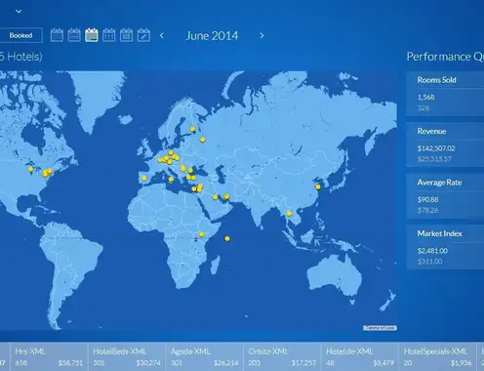This screenshot has width=484, height=371.
Task: Select the second calendar icon with lines
Action: (74, 35)
